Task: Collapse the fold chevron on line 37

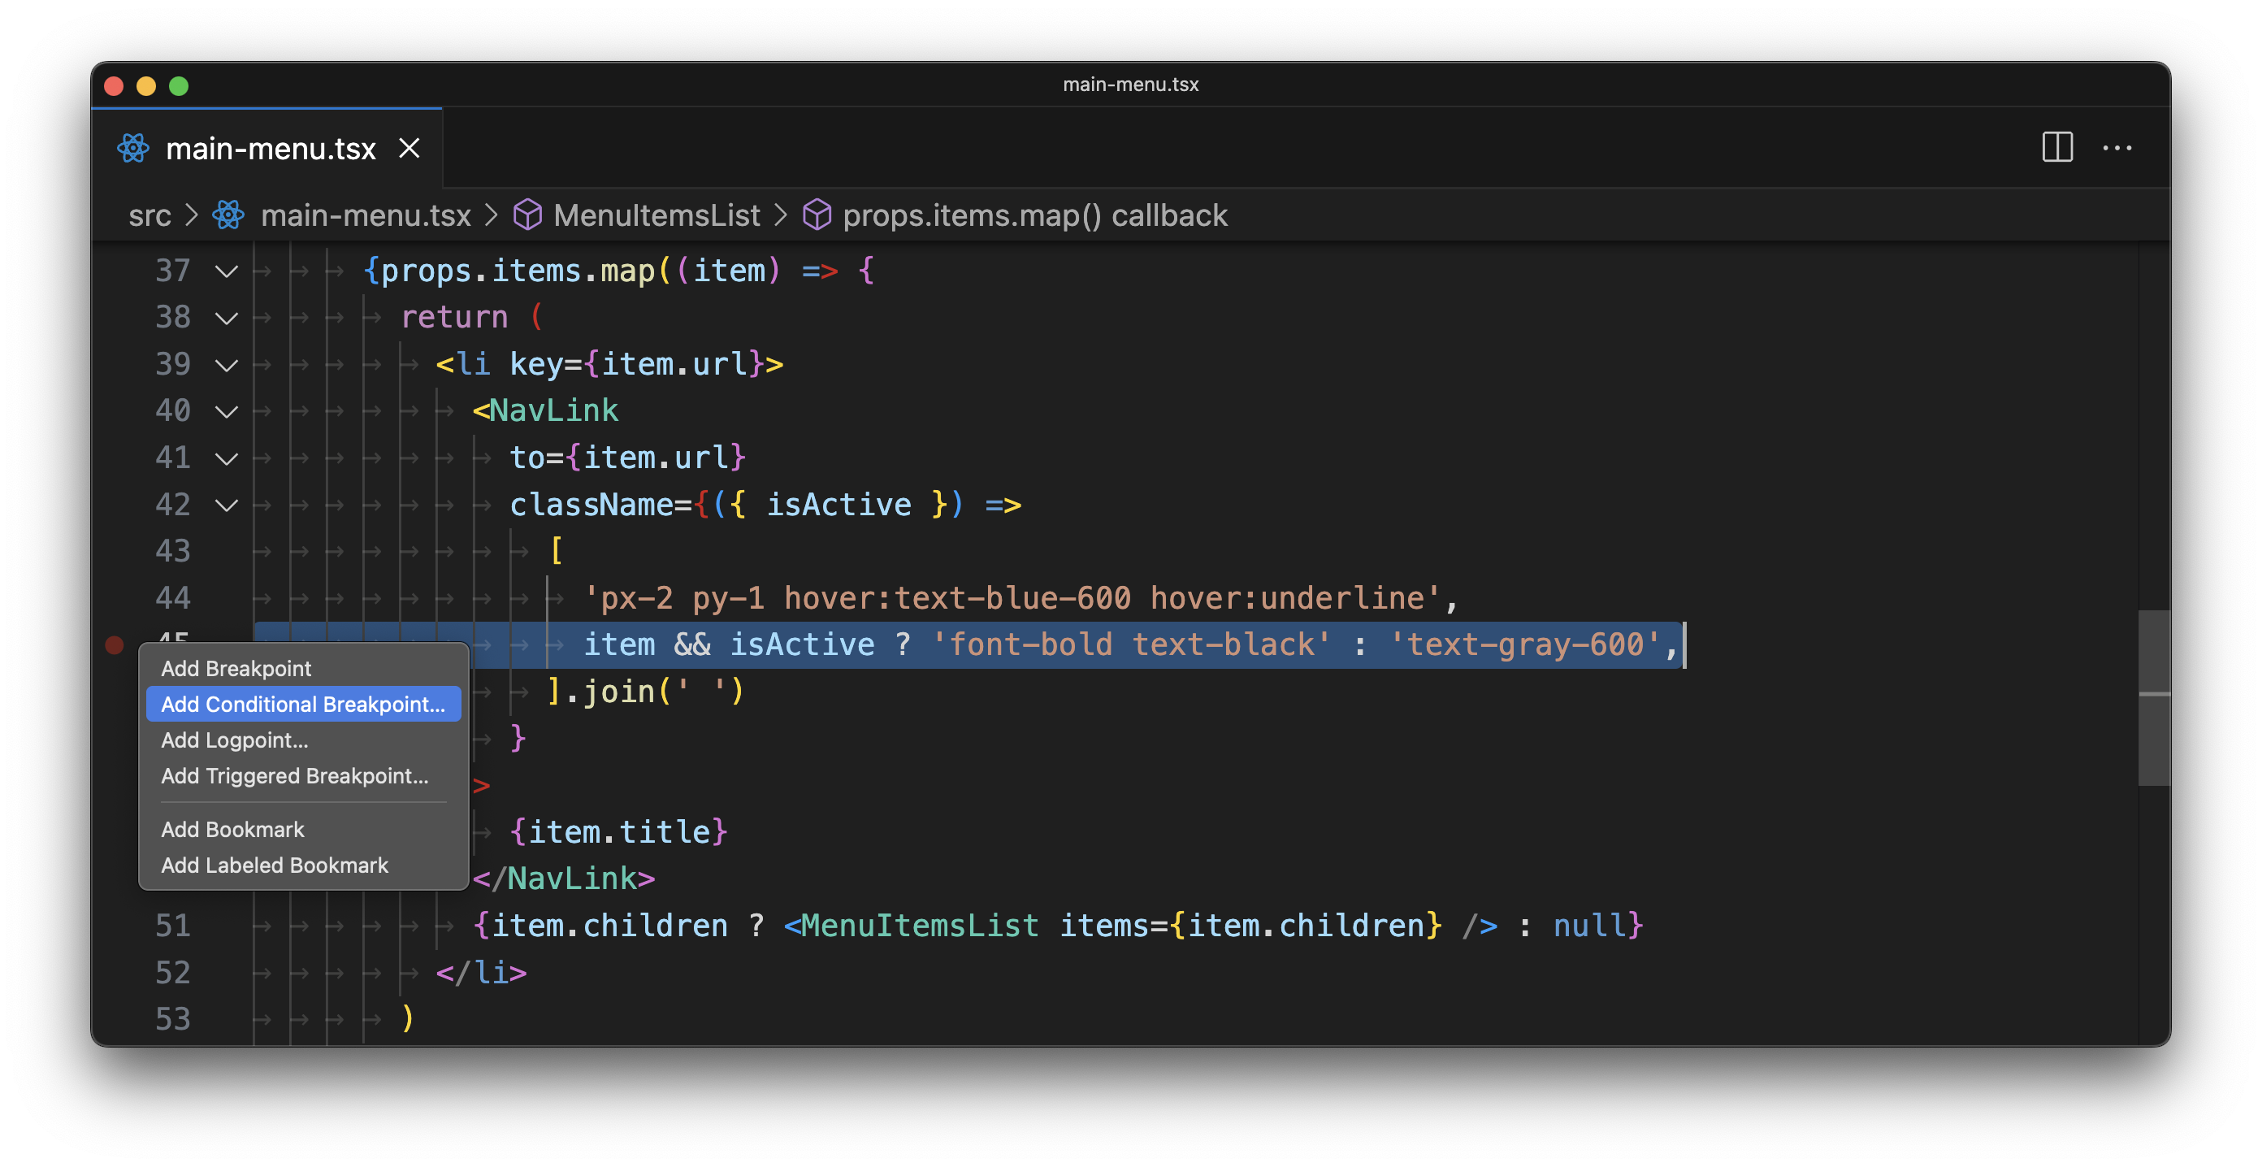Action: 227,271
